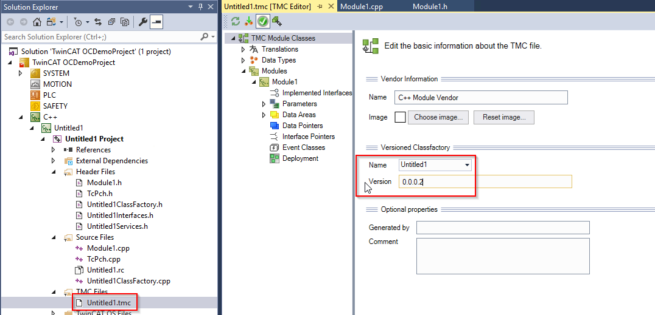Expand the Parameters node under Module1
The height and width of the screenshot is (315, 655).
coord(264,104)
